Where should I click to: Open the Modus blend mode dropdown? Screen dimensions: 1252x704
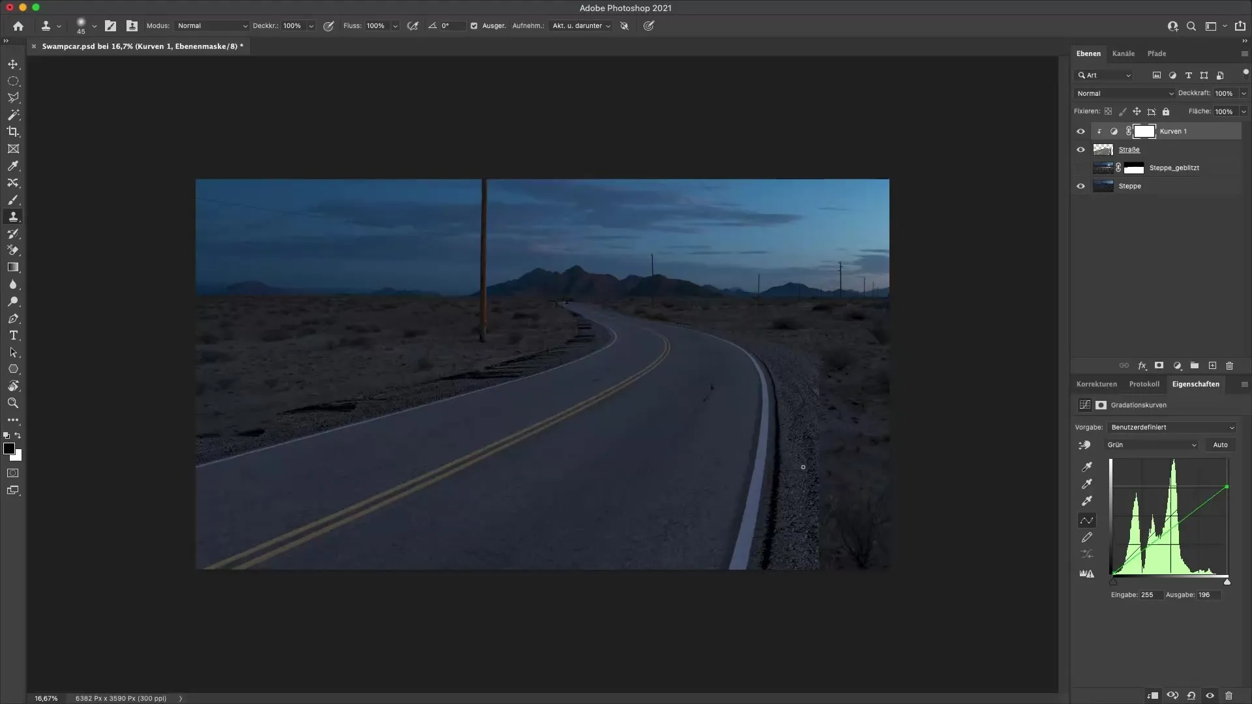[x=212, y=26]
